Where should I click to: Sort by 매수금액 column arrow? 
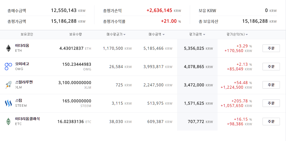tap(163, 35)
